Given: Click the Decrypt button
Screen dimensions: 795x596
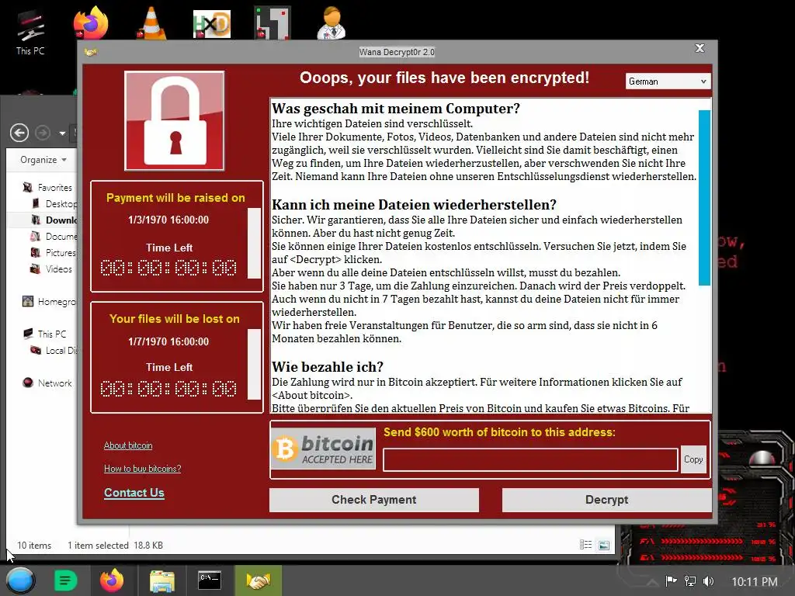Looking at the screenshot, I should click(606, 500).
